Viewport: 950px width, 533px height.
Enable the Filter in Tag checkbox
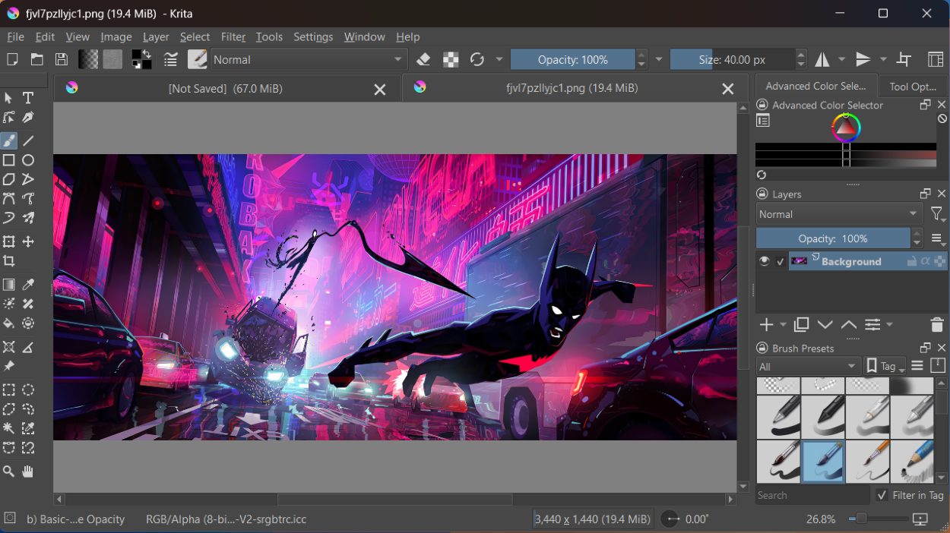pos(881,495)
